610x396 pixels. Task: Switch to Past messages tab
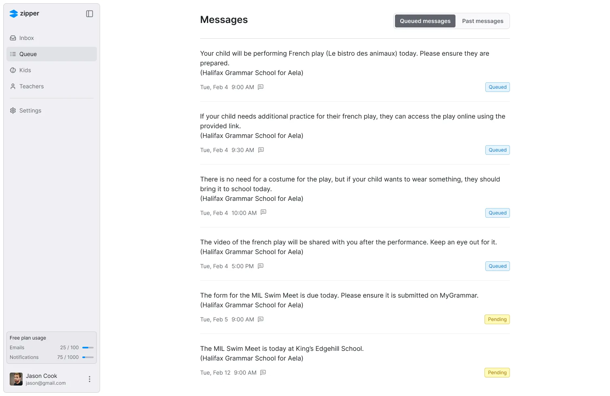click(x=483, y=21)
